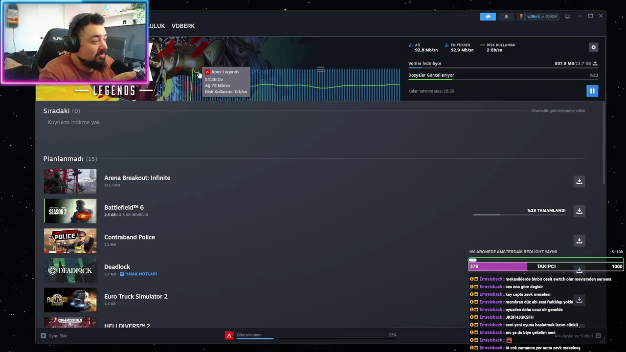This screenshot has height=352, width=626.
Task: Select Arena Breakout: Infinite thumbnail
Action: tap(70, 181)
